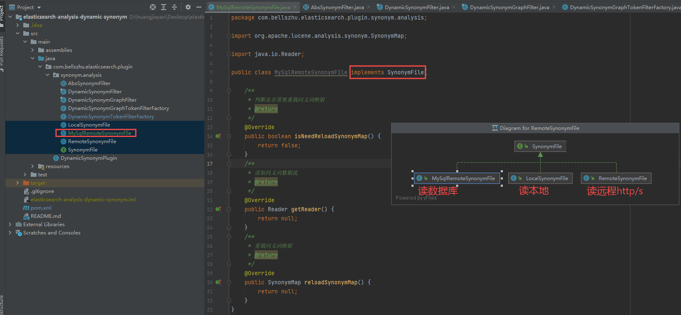Click SynonymFile in the implements clause
681x315 pixels.
[406, 72]
